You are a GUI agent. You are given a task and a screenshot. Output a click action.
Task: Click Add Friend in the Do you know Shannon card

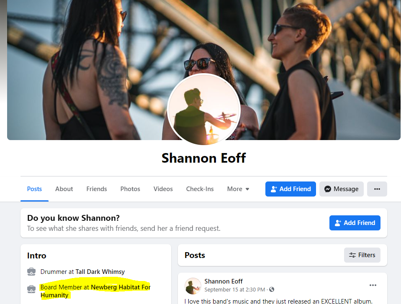(x=355, y=223)
